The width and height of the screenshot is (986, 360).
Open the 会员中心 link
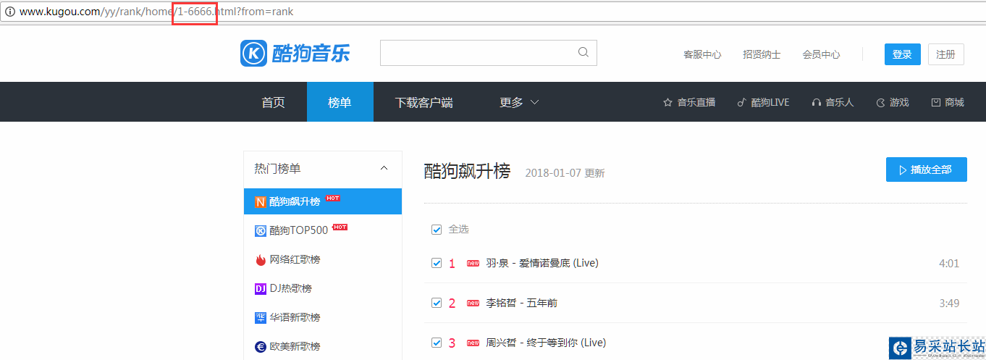[x=821, y=54]
